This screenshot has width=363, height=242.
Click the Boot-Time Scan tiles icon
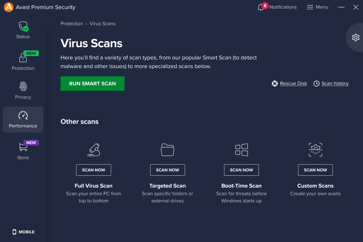tap(241, 149)
